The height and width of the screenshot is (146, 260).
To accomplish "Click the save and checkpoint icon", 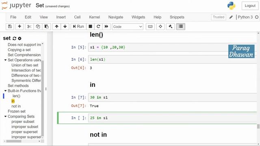I will tap(10, 26).
